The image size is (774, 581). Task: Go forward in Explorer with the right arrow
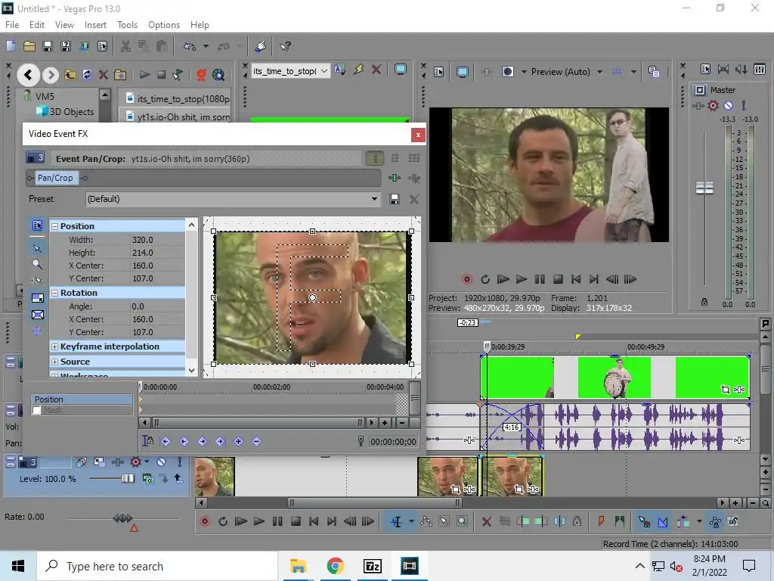pos(50,75)
